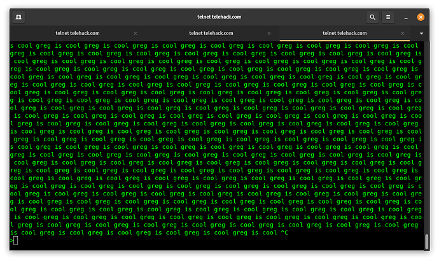439x261 pixels.
Task: Switch to the first telnet telehack.com tab
Action: (78, 33)
